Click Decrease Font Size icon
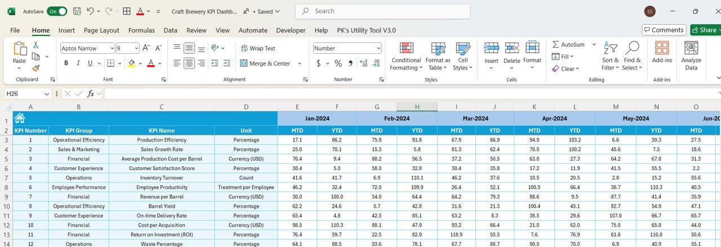The width and height of the screenshot is (721, 247). point(158,48)
